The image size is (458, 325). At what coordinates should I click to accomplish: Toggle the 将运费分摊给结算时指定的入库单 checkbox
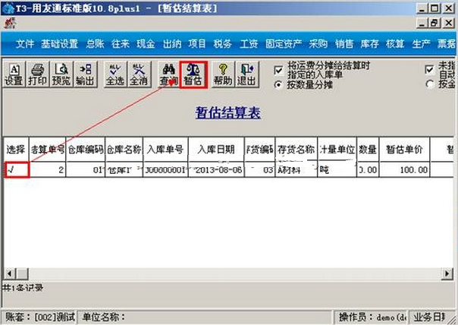[x=278, y=69]
